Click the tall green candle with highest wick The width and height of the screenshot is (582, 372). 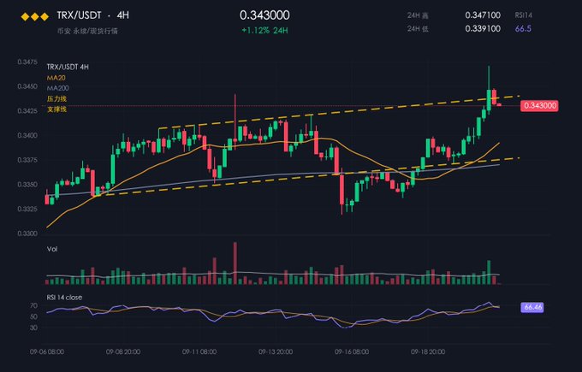pyautogui.click(x=489, y=100)
